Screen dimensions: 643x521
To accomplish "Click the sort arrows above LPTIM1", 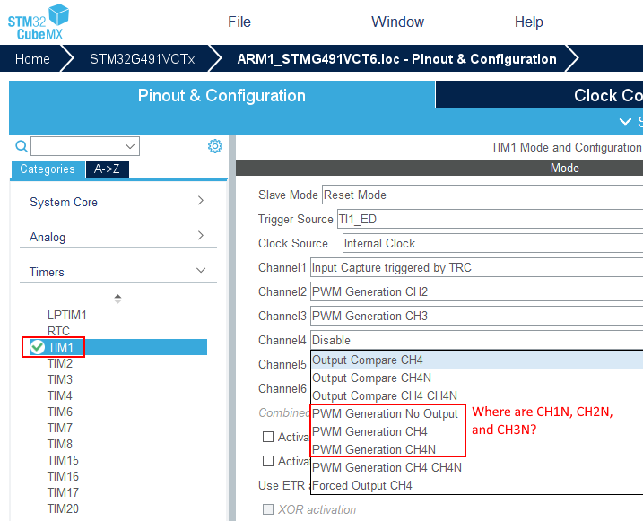I will 117,299.
